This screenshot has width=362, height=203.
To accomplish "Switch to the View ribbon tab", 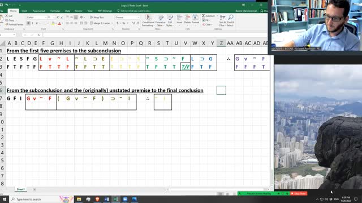I will coord(90,11).
